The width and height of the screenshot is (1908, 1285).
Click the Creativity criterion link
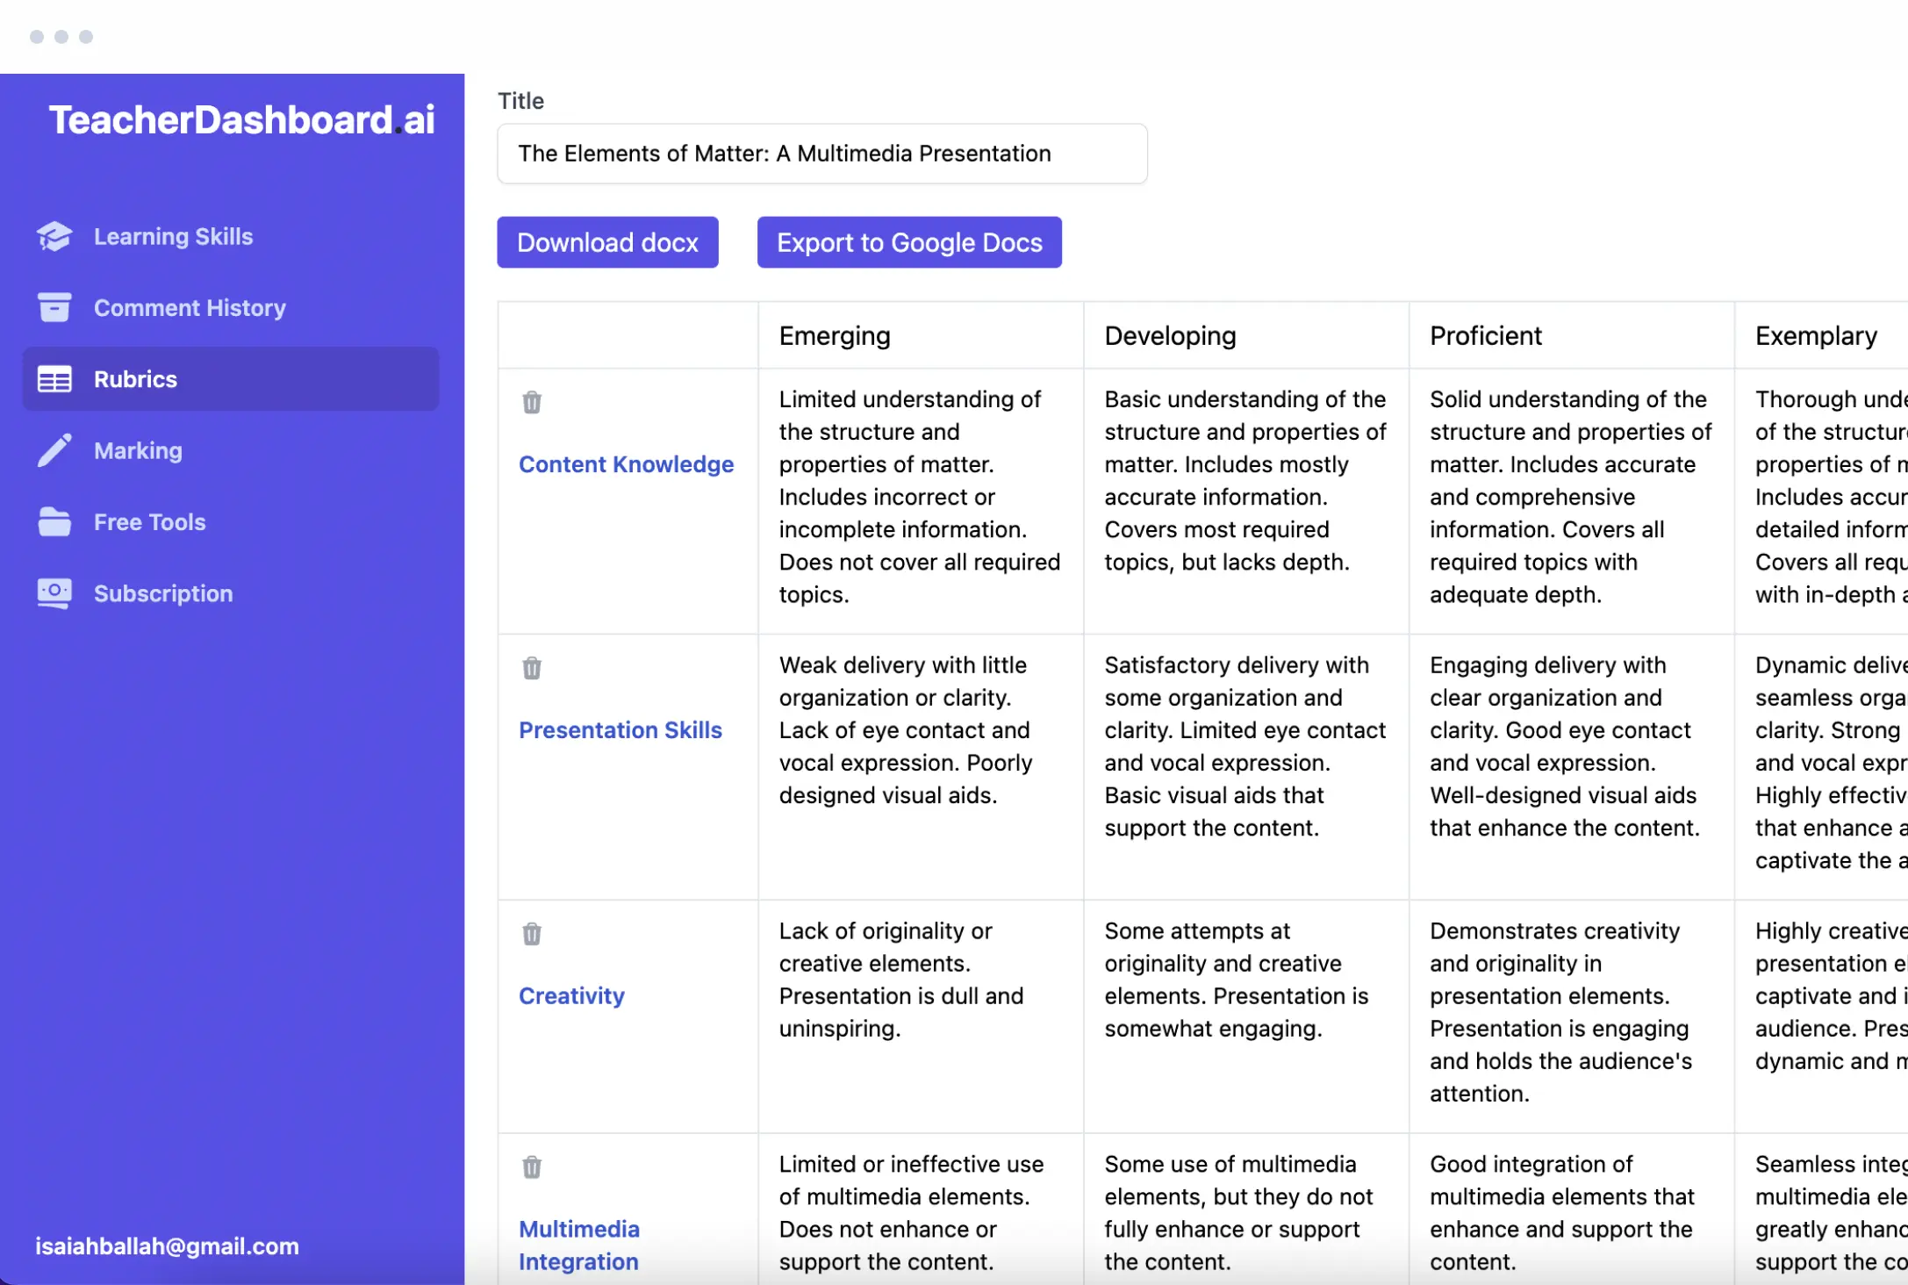tap(571, 996)
